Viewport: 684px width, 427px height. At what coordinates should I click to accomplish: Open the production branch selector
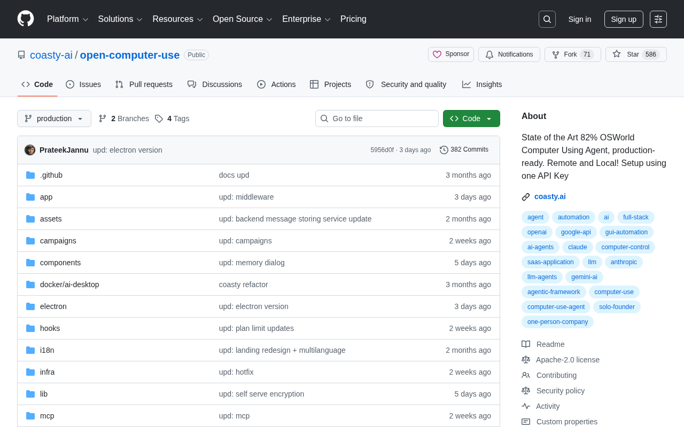(x=54, y=118)
